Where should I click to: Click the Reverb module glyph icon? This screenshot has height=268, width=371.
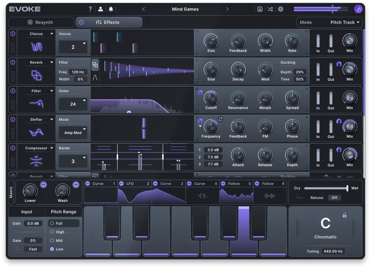point(36,76)
